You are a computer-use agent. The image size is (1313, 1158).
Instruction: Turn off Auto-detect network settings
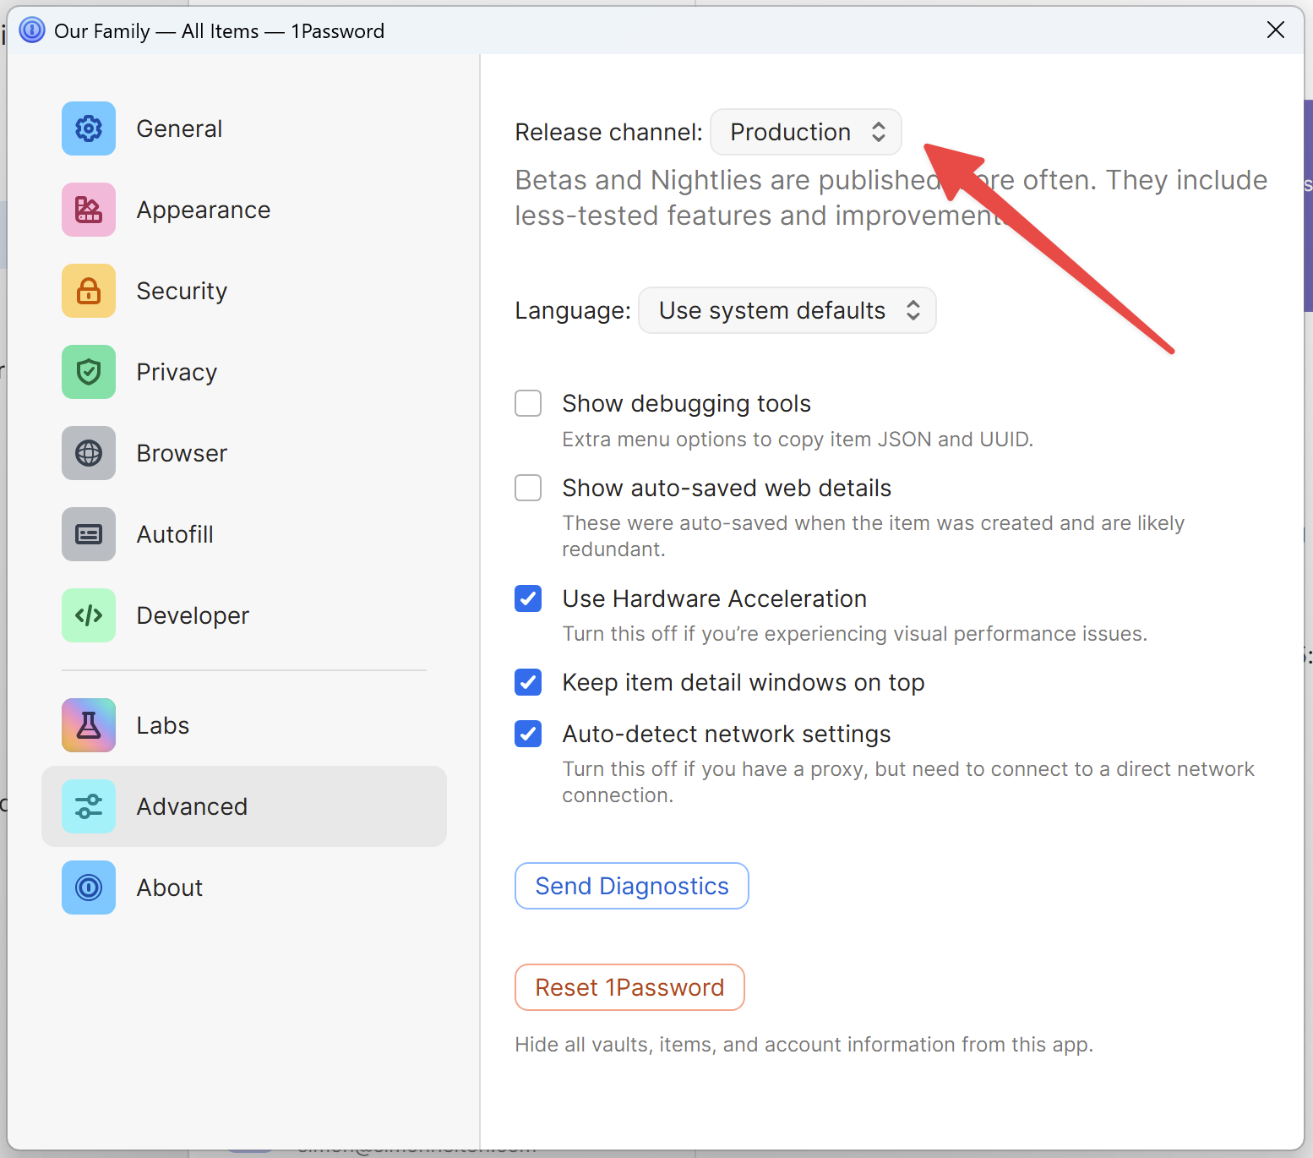click(528, 734)
